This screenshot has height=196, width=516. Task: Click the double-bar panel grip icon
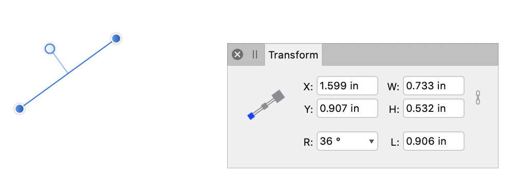[x=255, y=54]
